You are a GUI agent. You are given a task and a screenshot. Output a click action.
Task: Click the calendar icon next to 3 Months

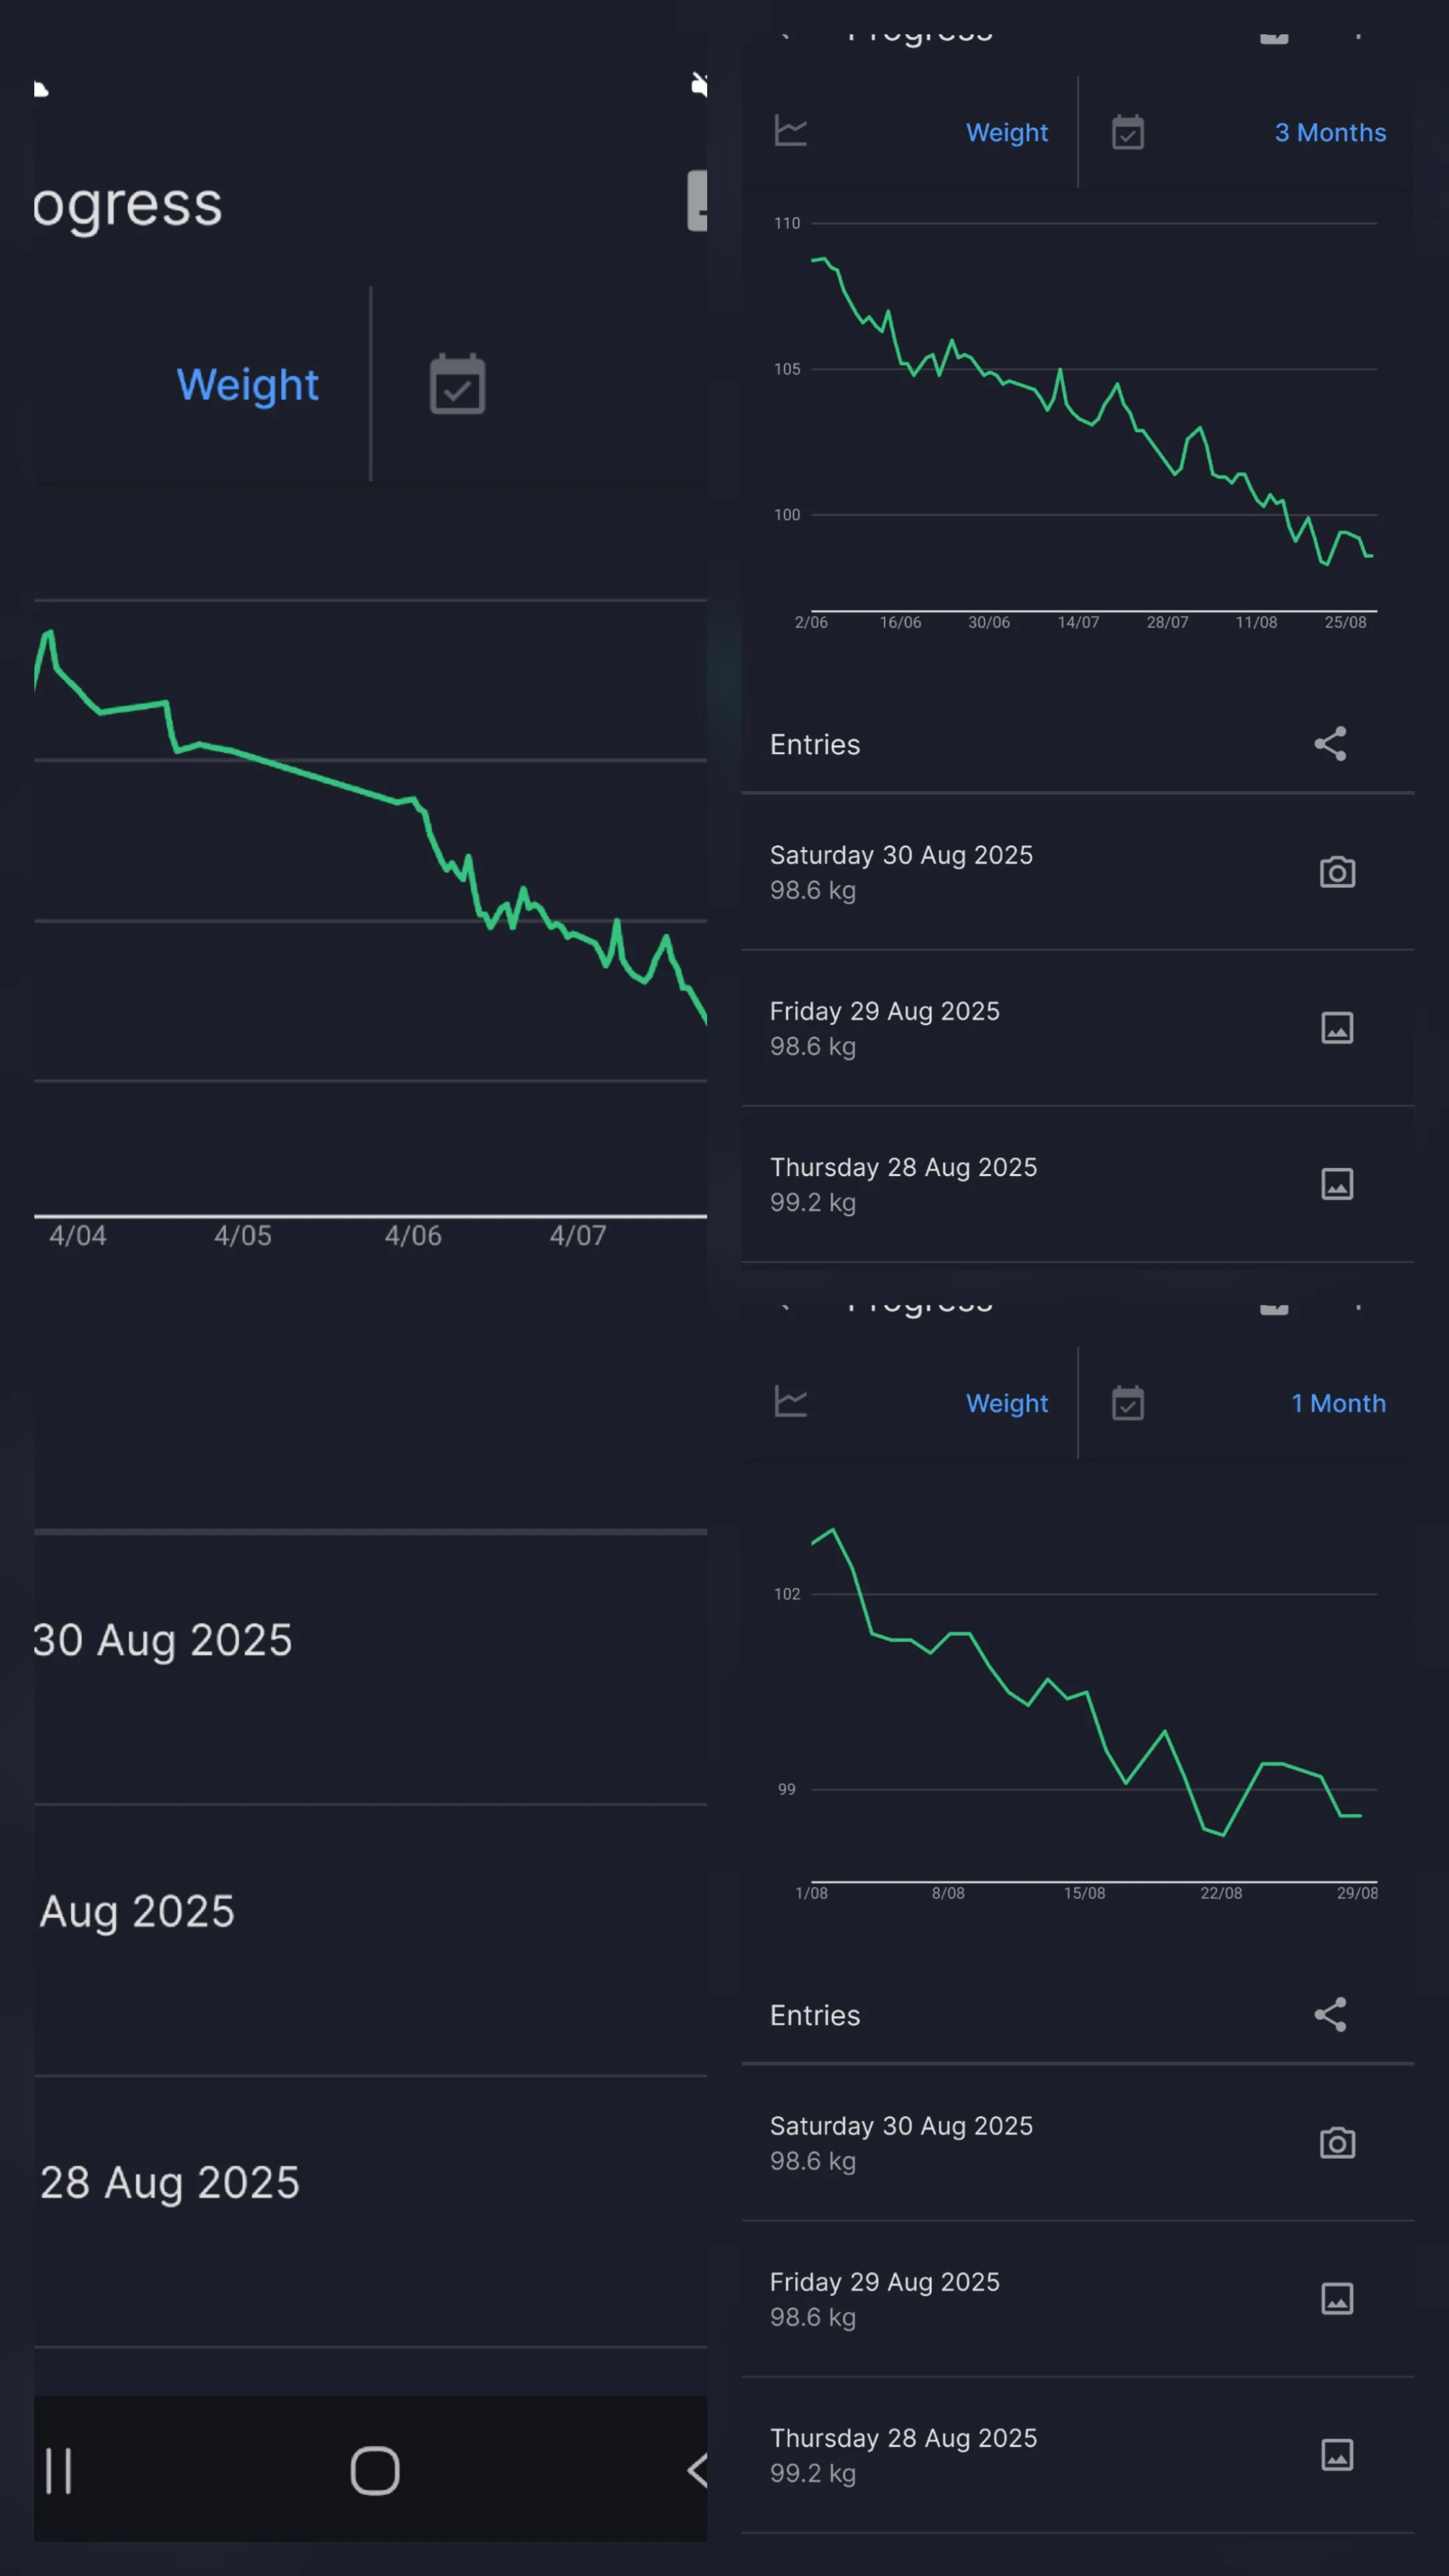point(1128,132)
